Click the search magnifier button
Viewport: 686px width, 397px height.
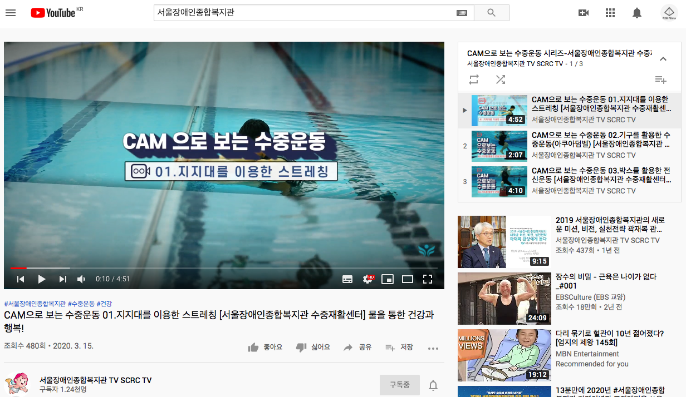(x=491, y=13)
